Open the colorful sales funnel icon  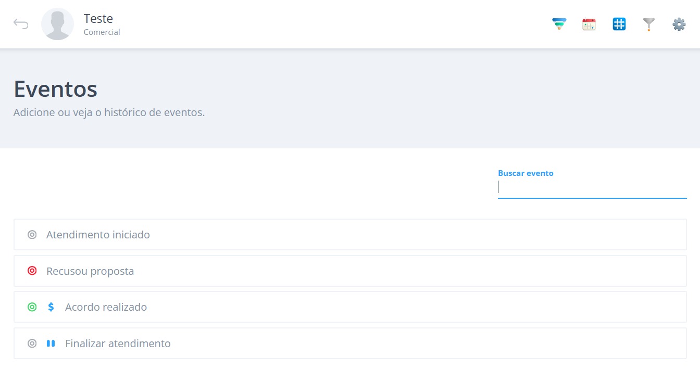pos(559,24)
